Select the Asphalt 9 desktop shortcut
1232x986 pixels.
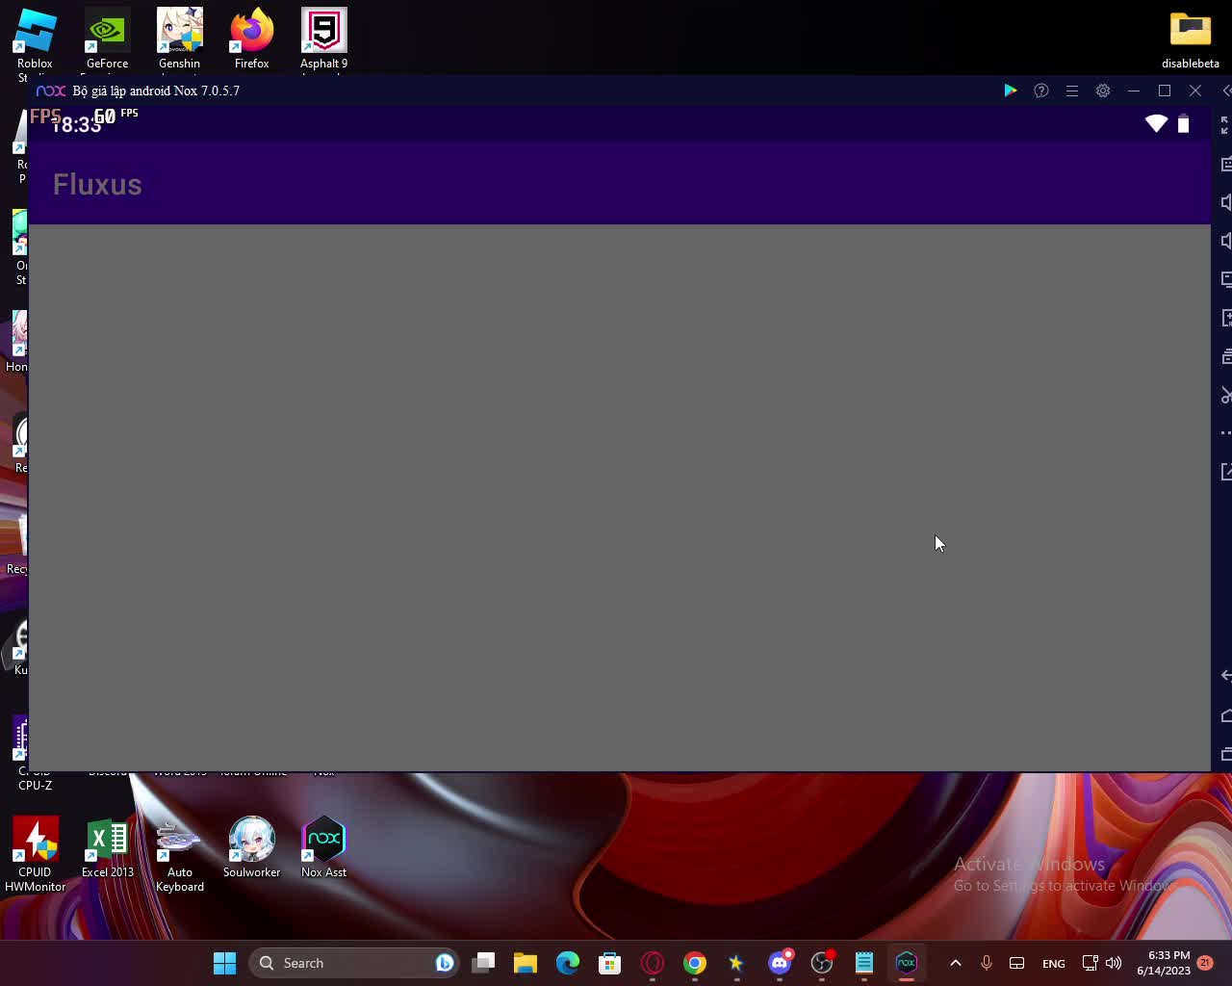[x=324, y=40]
